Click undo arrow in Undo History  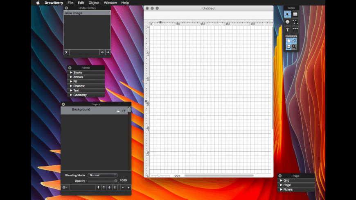tap(102, 52)
